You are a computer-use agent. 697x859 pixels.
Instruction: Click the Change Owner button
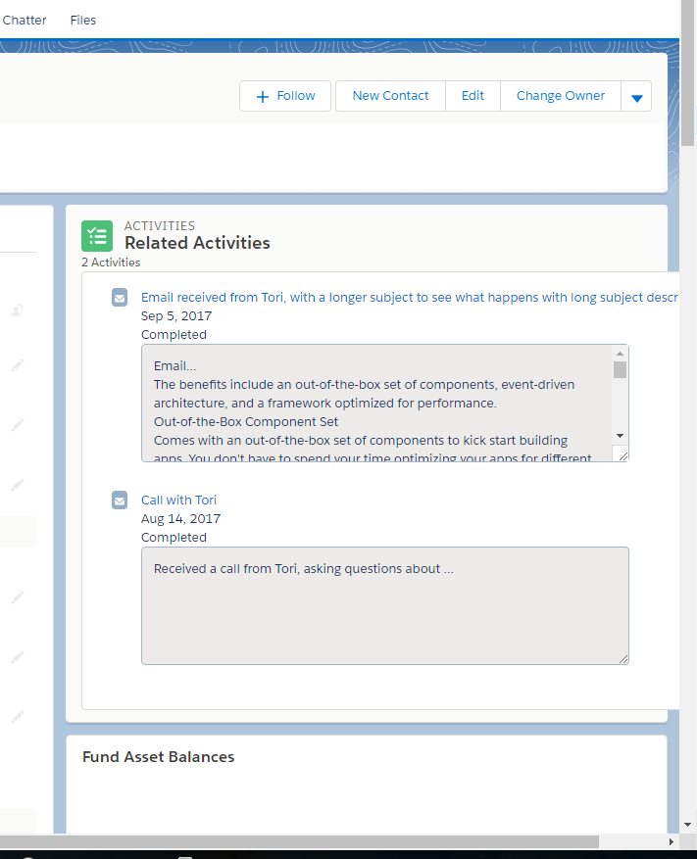tap(561, 96)
